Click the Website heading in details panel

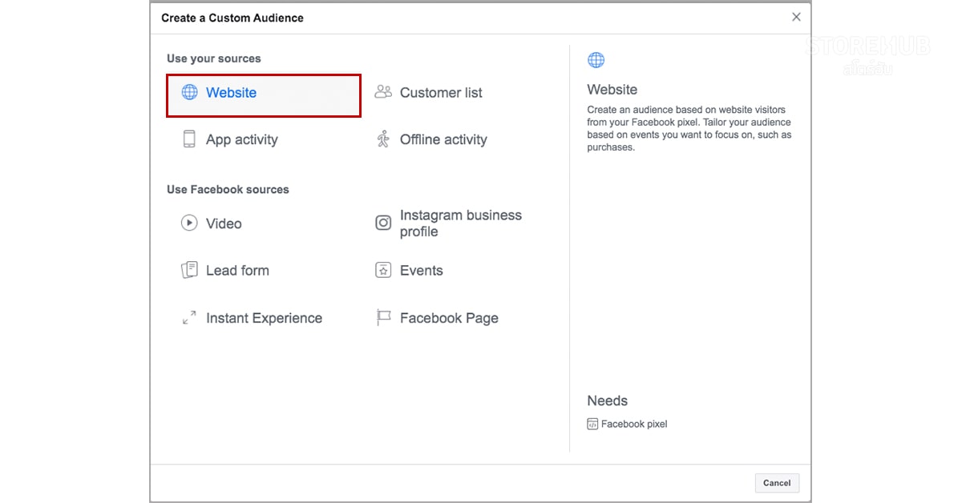[612, 90]
